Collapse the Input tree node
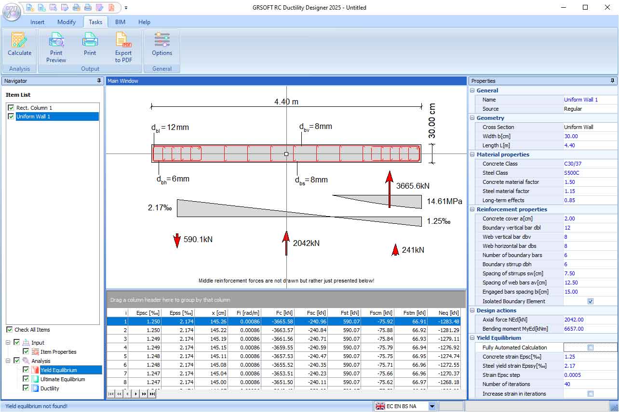The height and width of the screenshot is (412, 619). click(x=8, y=343)
